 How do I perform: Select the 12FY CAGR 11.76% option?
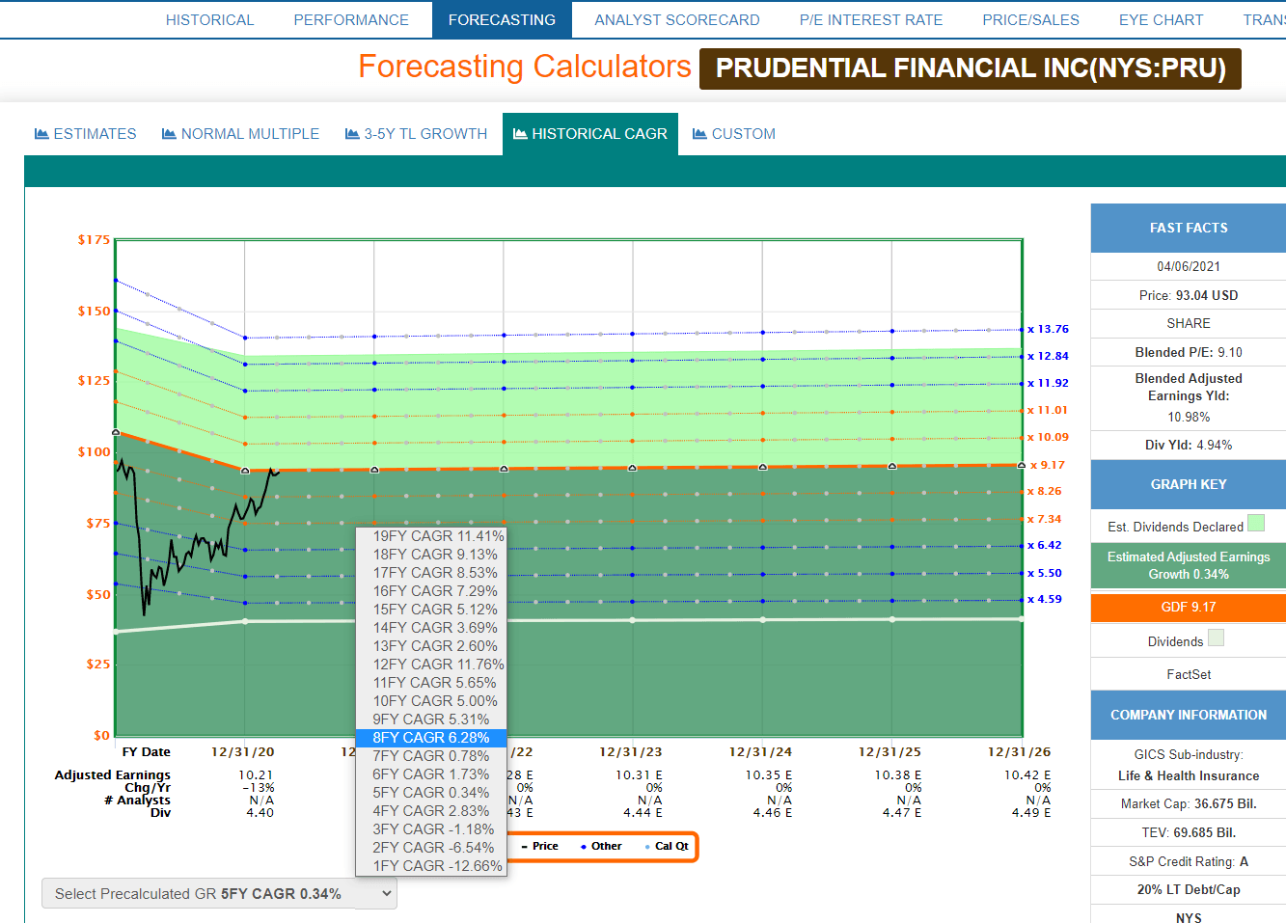tap(431, 665)
